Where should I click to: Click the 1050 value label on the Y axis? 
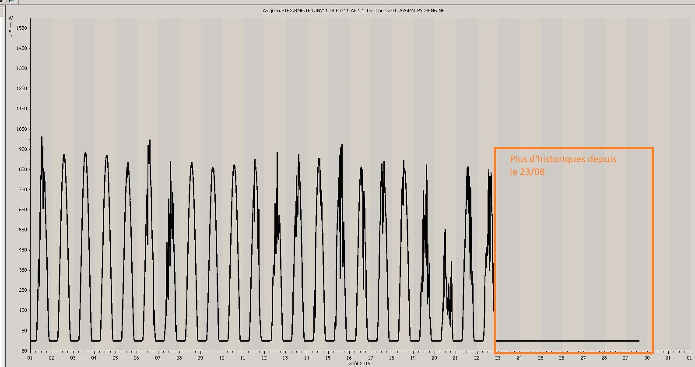pyautogui.click(x=21, y=129)
